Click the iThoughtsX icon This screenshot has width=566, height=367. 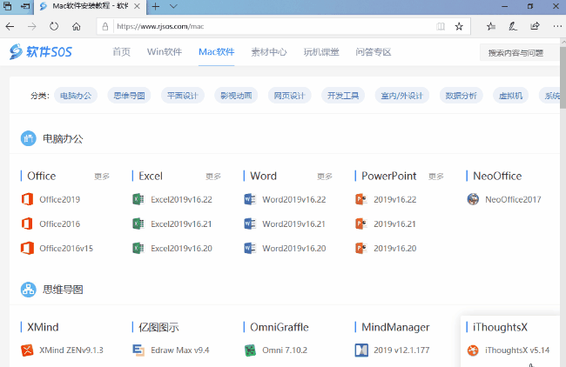pos(473,350)
